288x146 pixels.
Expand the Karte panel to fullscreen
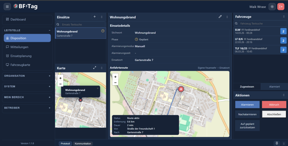[94, 68]
